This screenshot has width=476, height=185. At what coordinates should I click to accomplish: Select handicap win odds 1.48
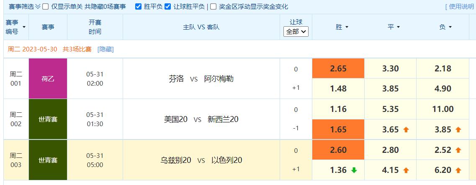tap(338, 89)
